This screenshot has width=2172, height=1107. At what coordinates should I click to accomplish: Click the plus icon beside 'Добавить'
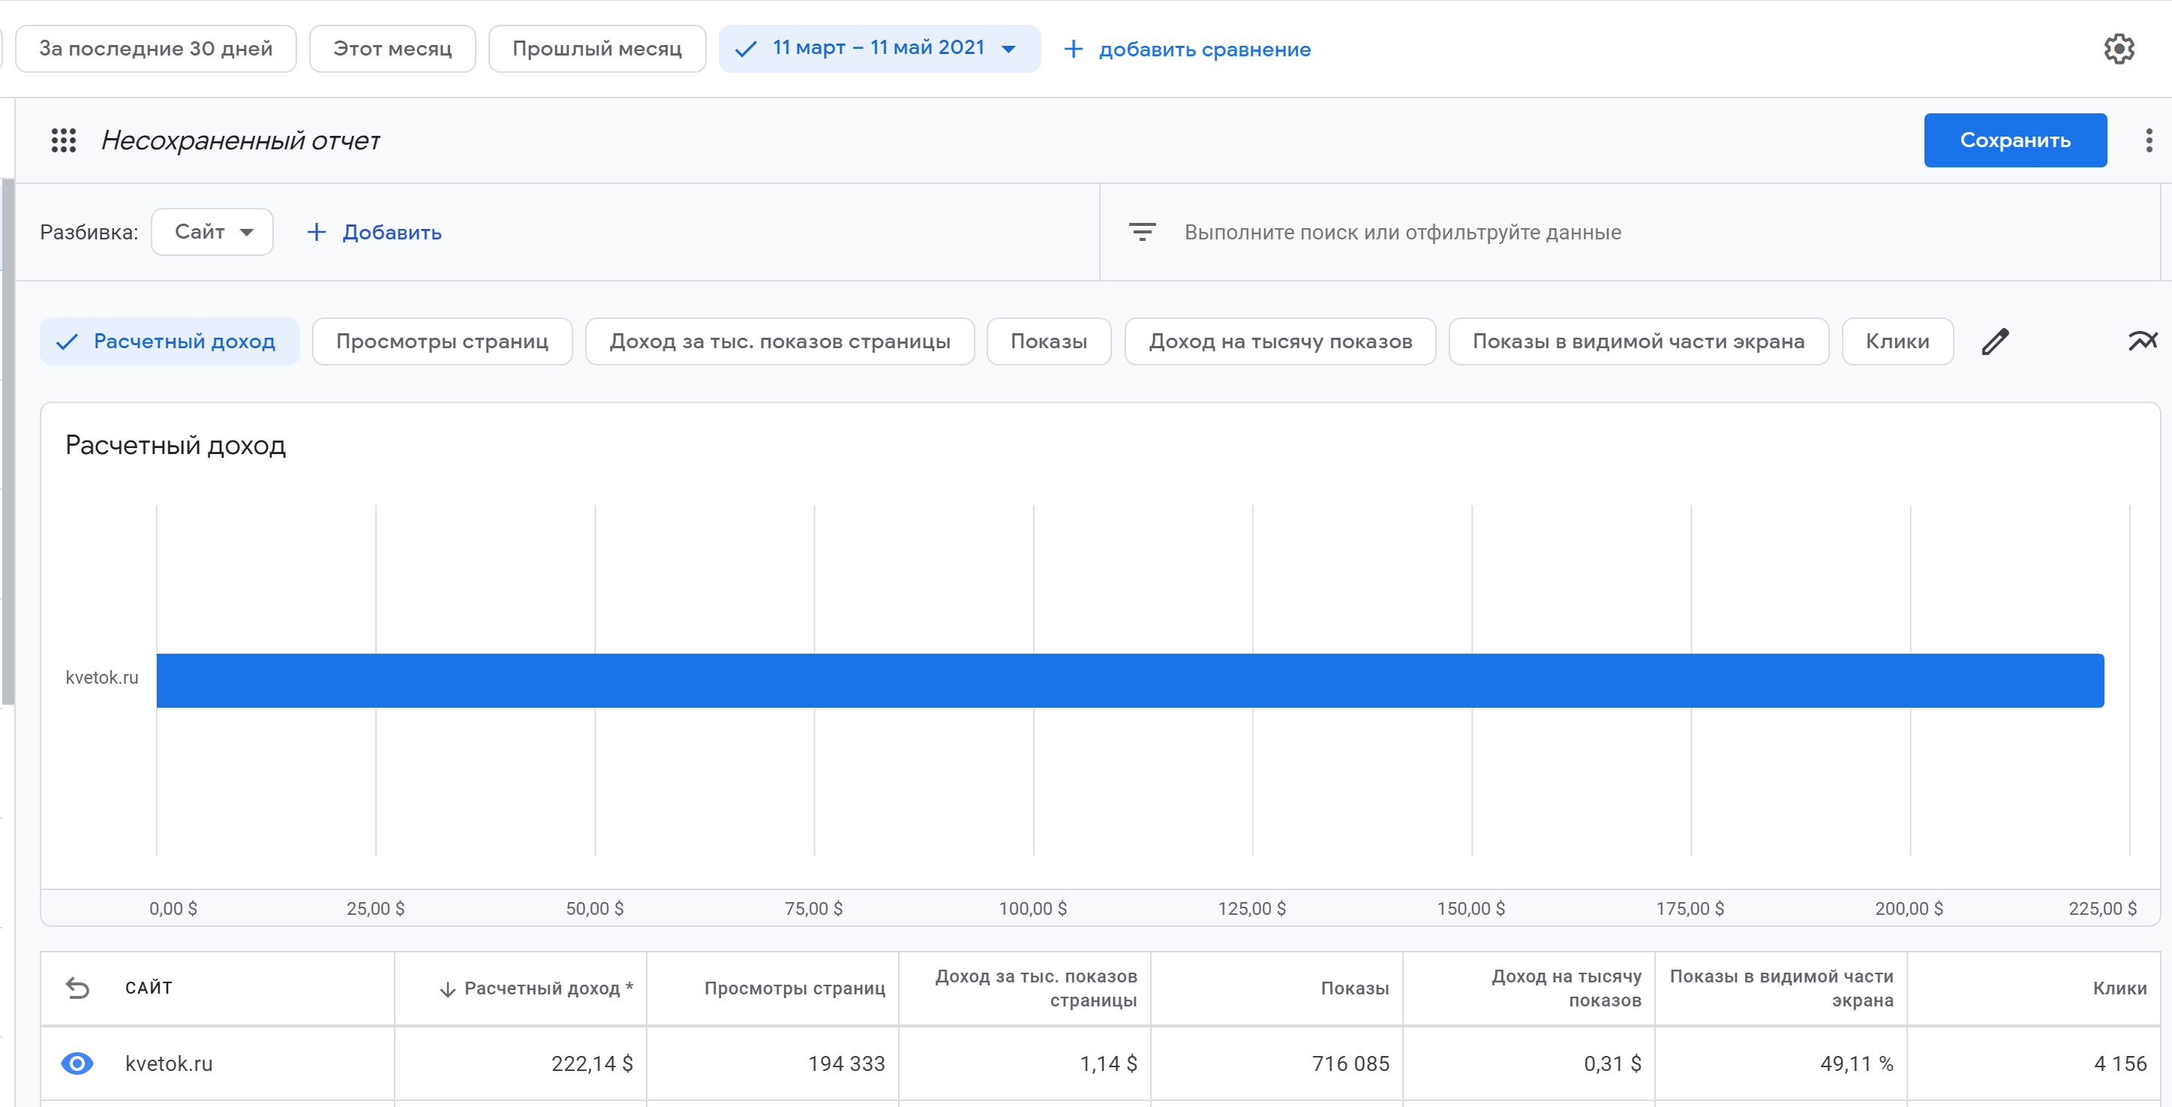316,232
